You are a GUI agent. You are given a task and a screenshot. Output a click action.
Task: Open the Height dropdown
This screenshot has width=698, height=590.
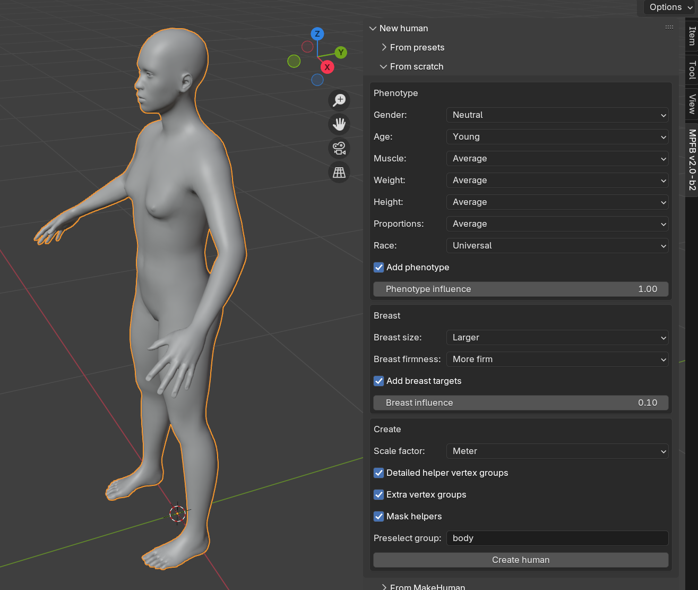point(557,202)
